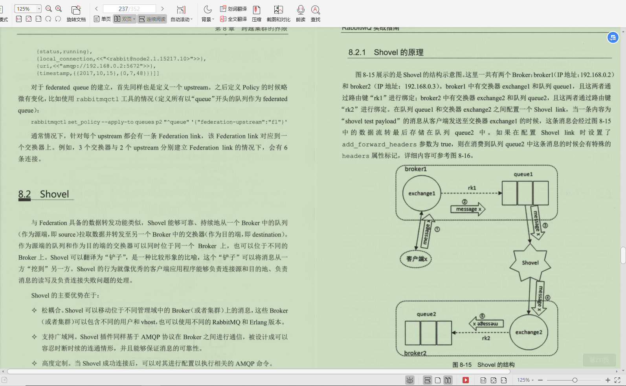
Task: Enter fullscreen mode icon
Action: click(x=617, y=380)
